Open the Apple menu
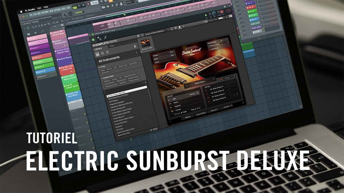This screenshot has height=193, width=344. pos(21,12)
